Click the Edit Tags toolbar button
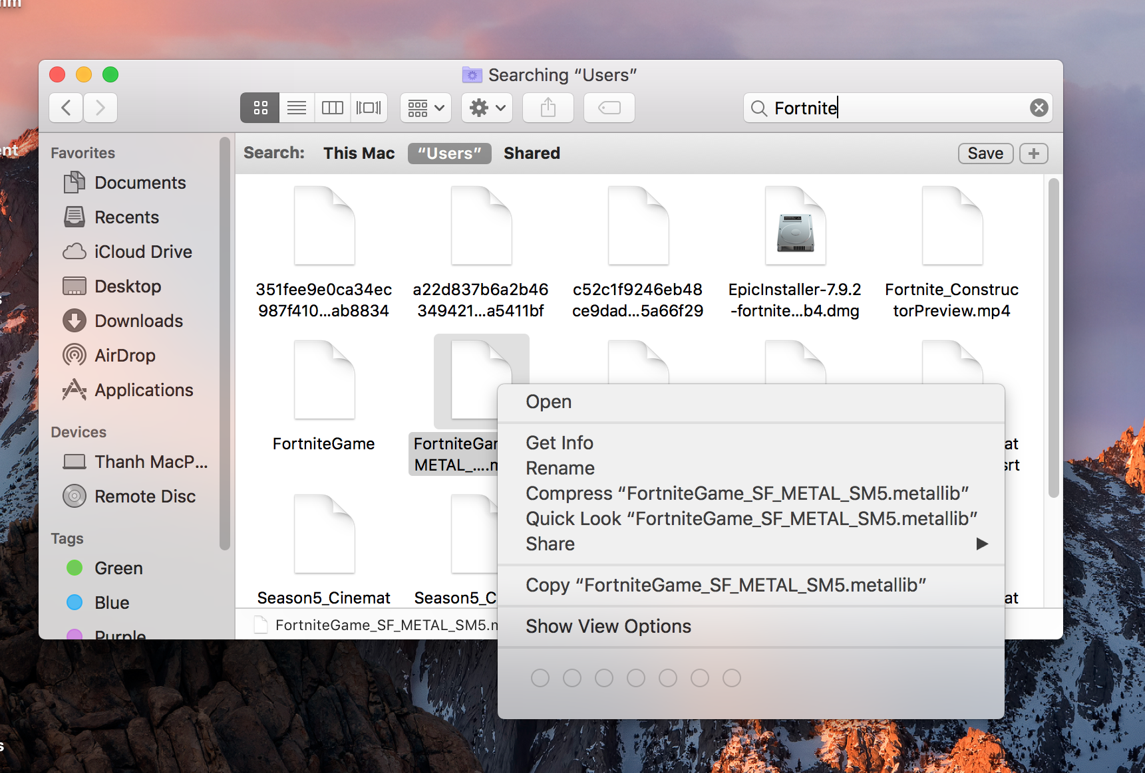The width and height of the screenshot is (1145, 773). [x=609, y=108]
